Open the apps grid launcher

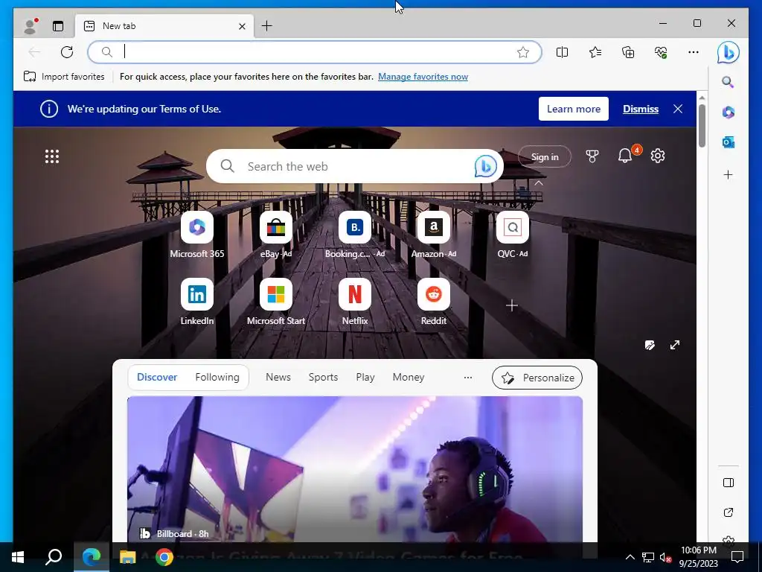point(52,156)
